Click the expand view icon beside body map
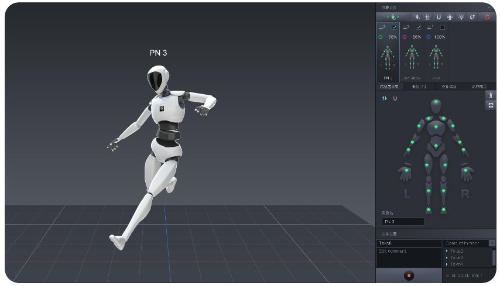Image resolution: width=500 pixels, height=286 pixels. click(491, 105)
